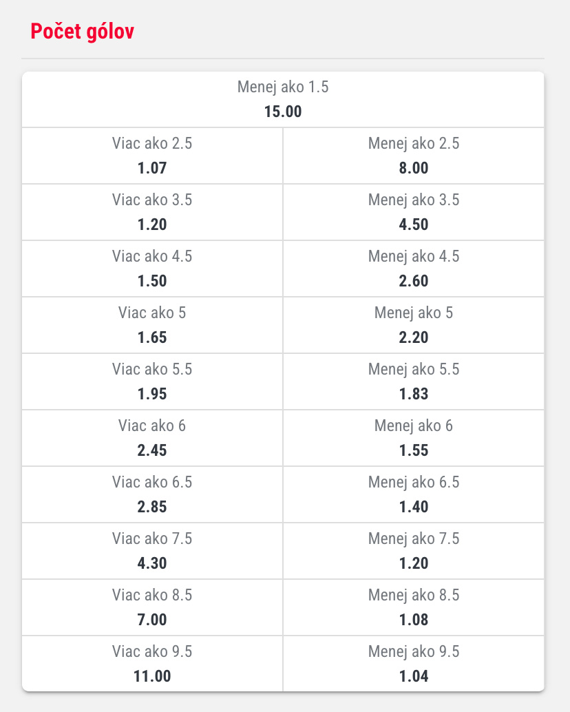
Task: Pick the Menej ako 7.5 bet at 1.20
Action: coord(413,551)
